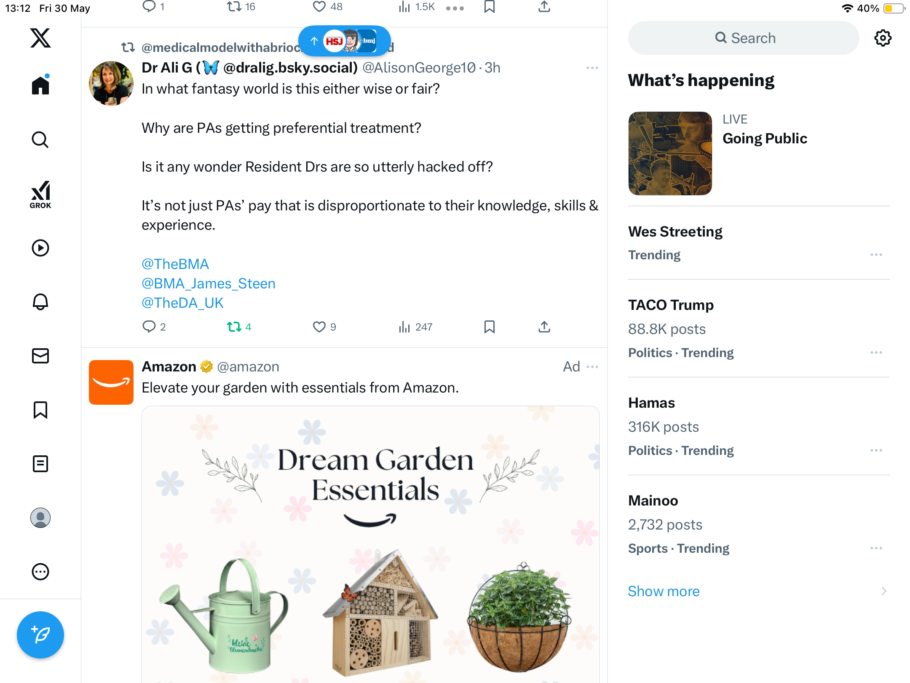The height and width of the screenshot is (683, 910).
Task: Compose a new post
Action: [40, 635]
